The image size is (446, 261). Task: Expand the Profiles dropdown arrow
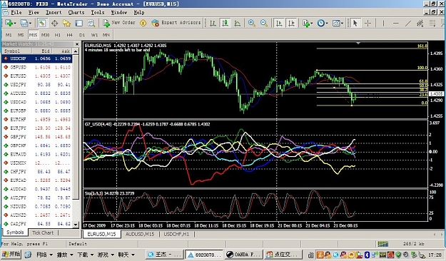pyautogui.click(x=30, y=24)
